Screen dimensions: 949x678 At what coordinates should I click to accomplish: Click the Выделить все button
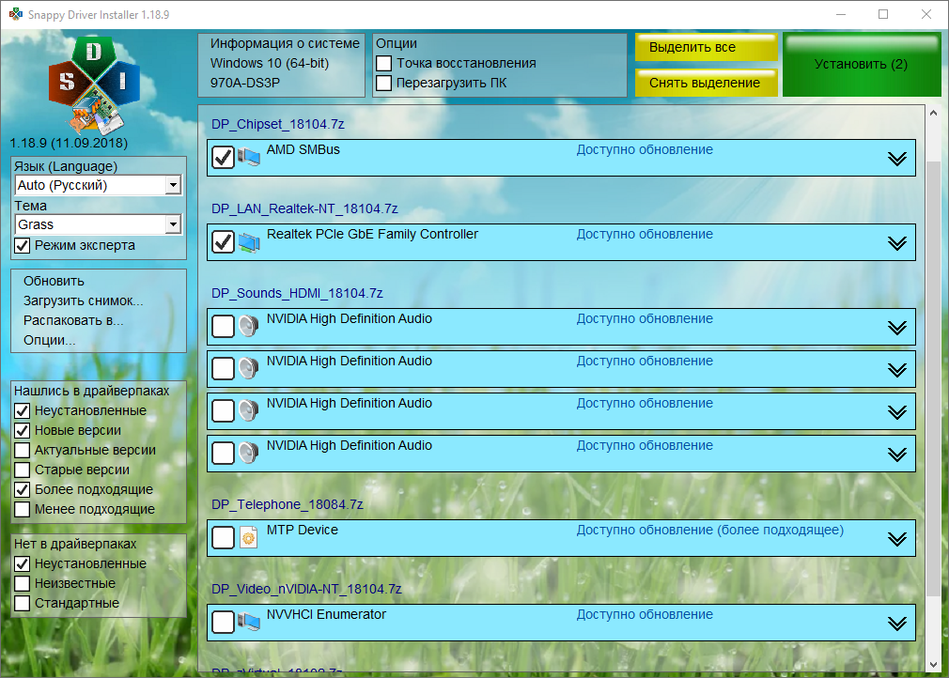[x=707, y=47]
